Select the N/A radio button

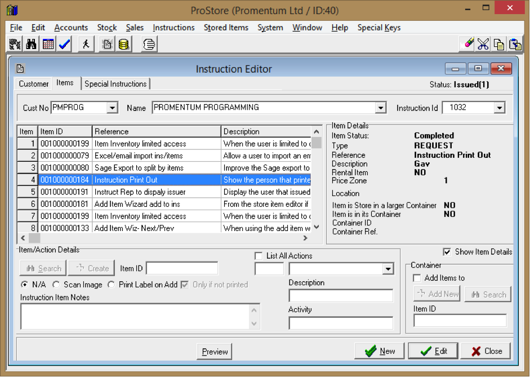[x=24, y=285]
